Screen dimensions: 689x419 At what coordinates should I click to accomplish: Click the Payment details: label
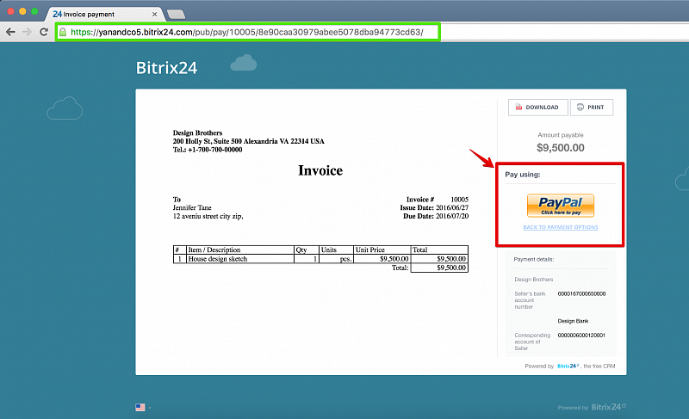(x=533, y=259)
